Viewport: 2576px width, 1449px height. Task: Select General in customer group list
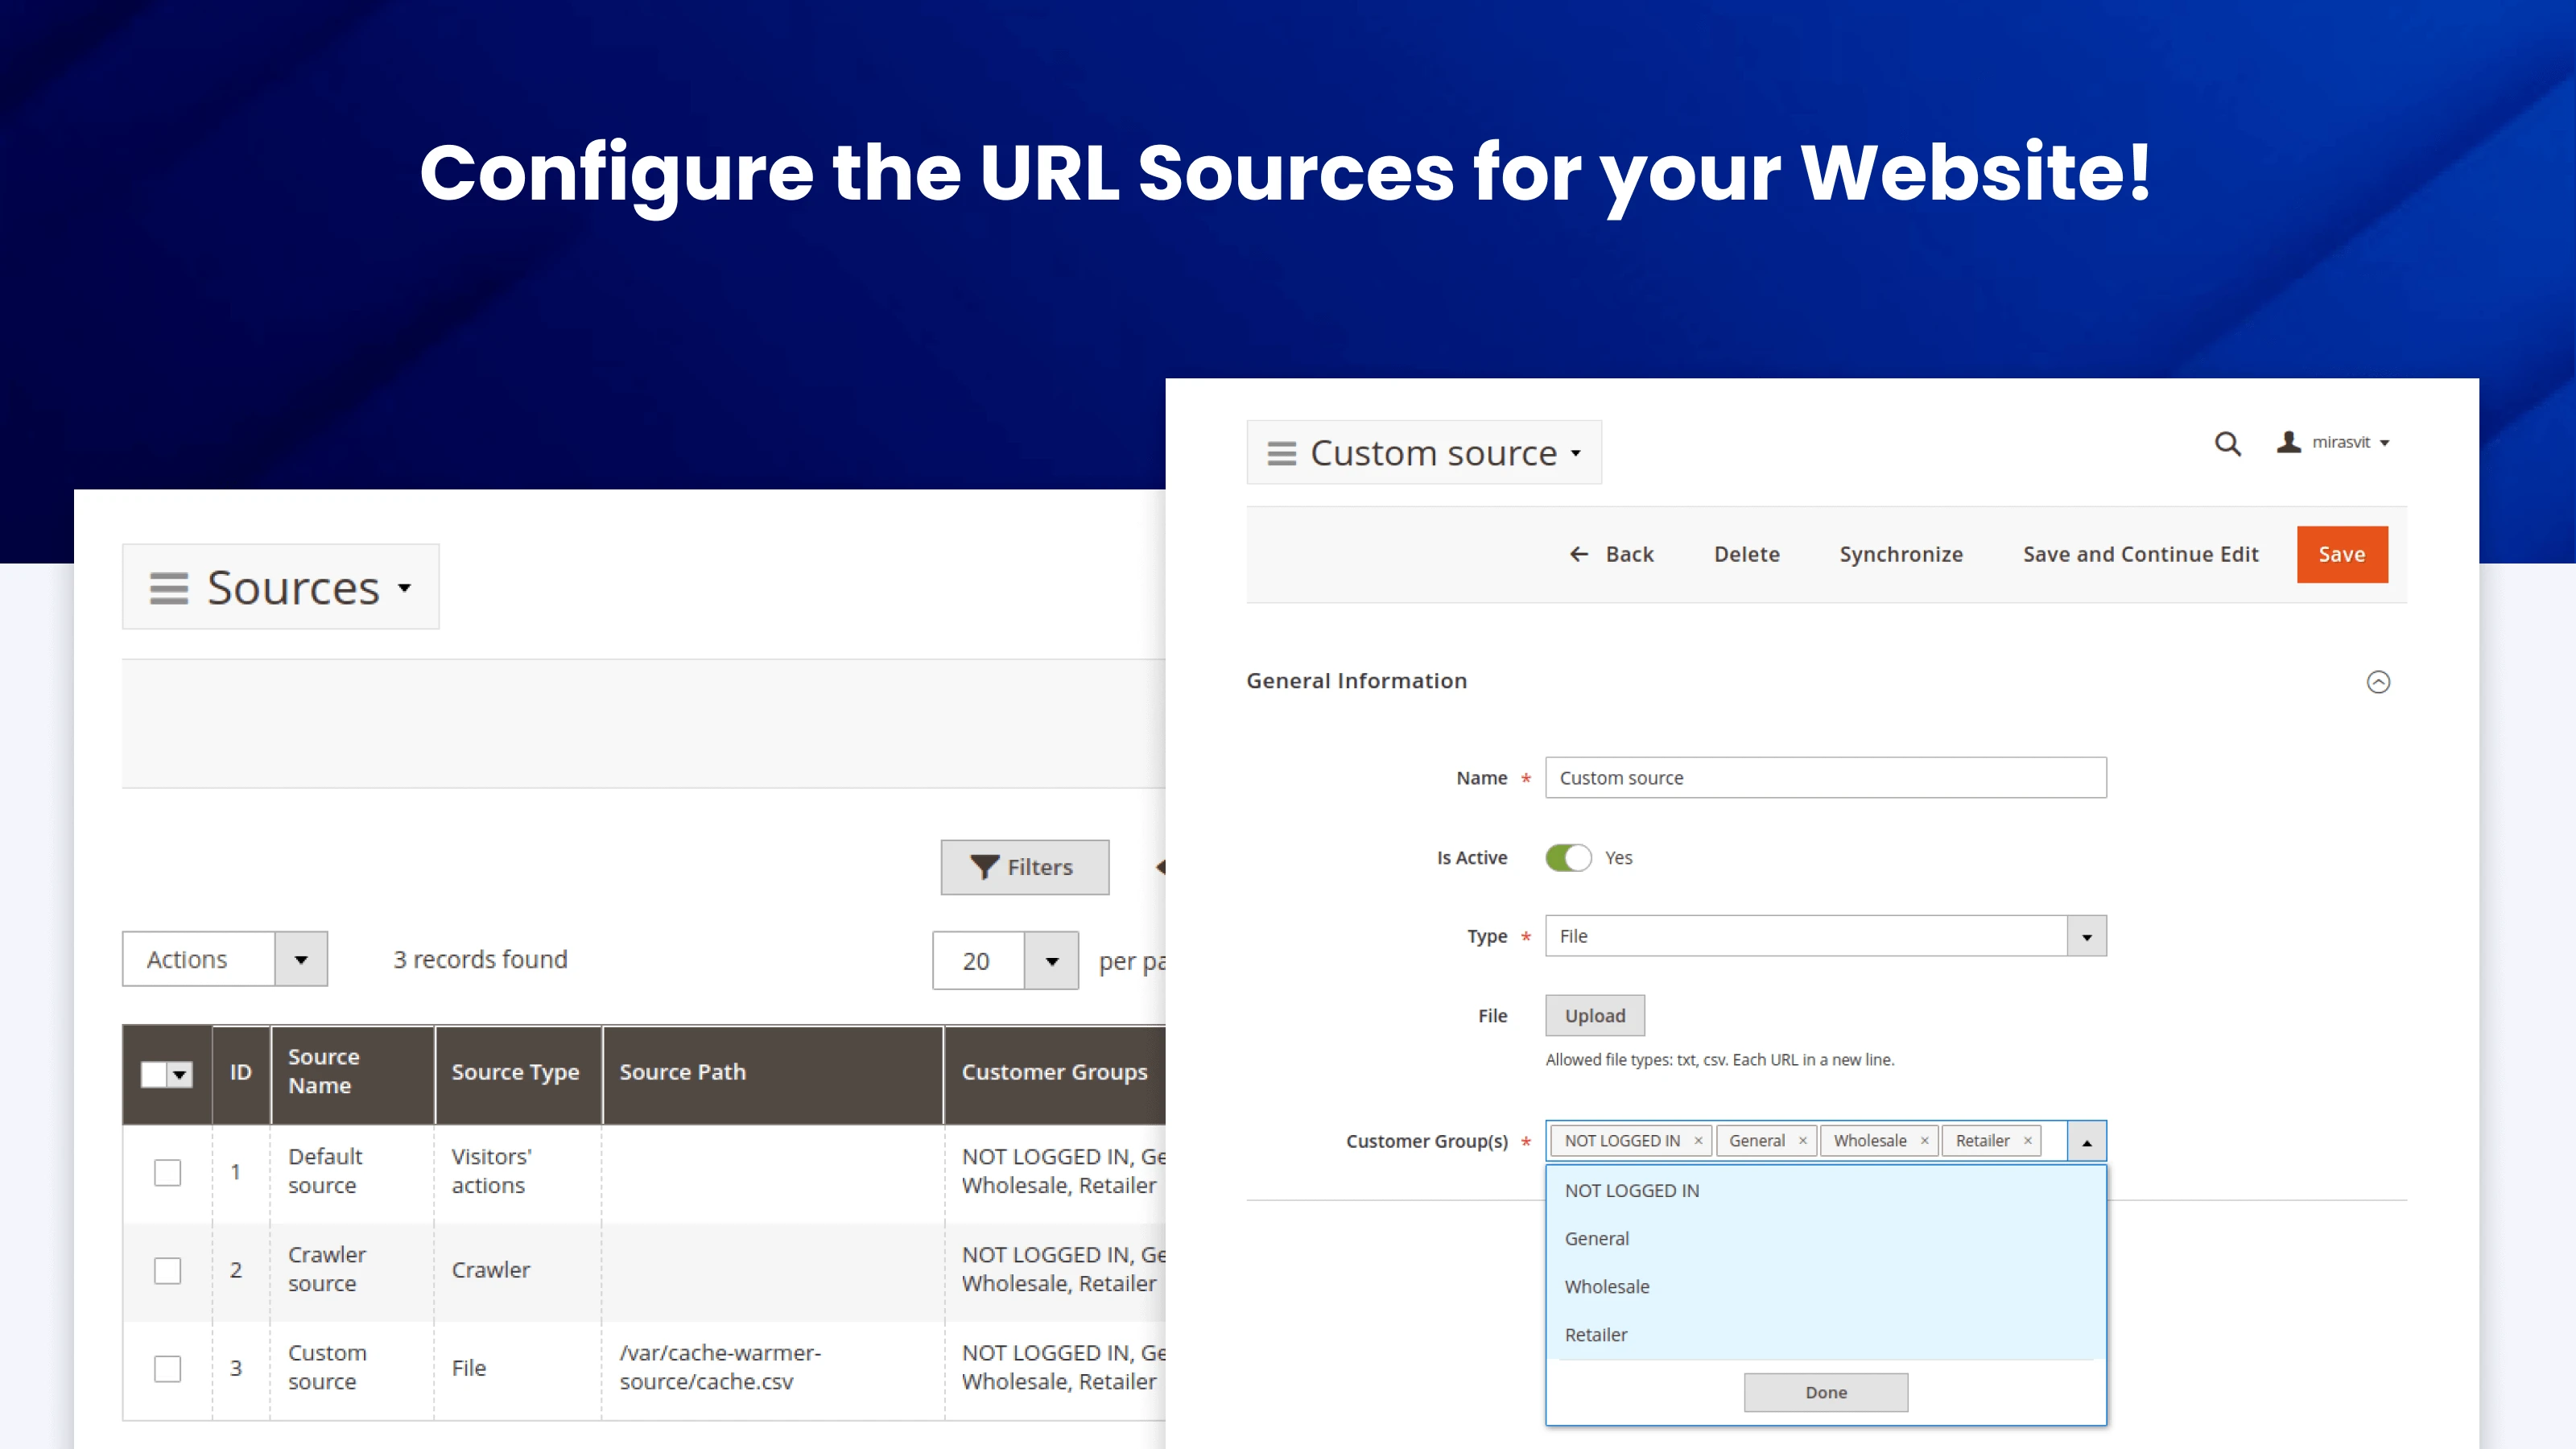click(1597, 1239)
